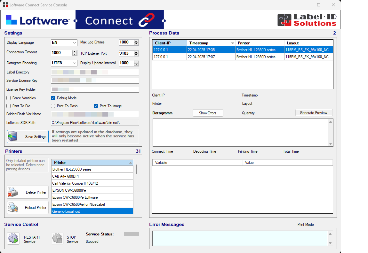The image size is (368, 253).
Task: Open the Display Language dropdown
Action: 64,42
